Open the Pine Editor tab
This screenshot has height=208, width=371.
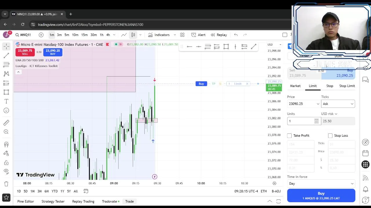tap(26, 201)
